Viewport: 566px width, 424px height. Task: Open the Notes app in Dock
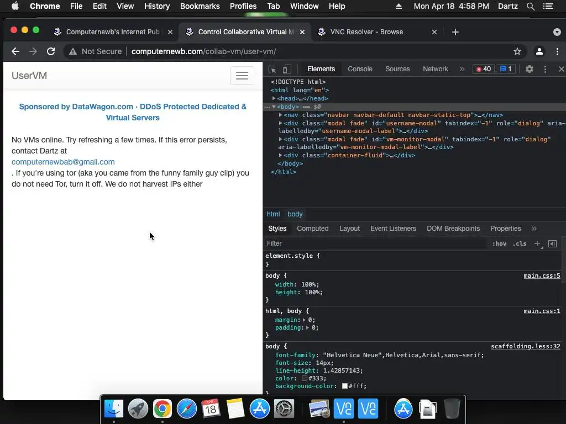235,409
